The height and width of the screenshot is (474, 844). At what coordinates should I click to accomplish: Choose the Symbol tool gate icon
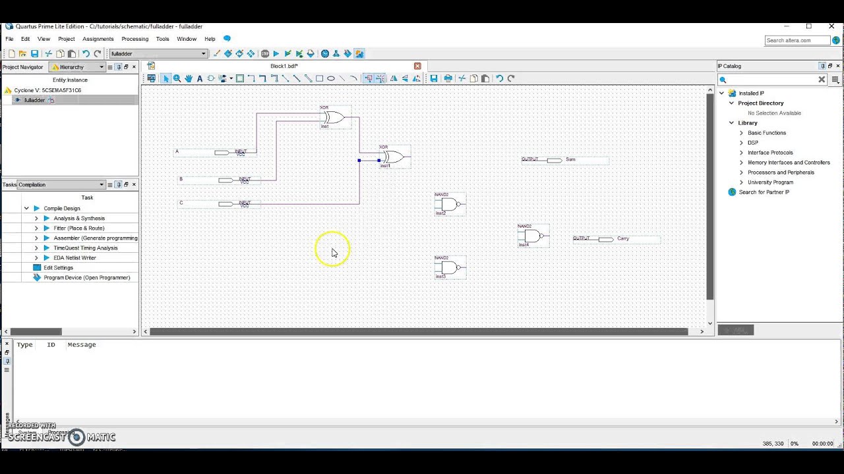click(211, 78)
